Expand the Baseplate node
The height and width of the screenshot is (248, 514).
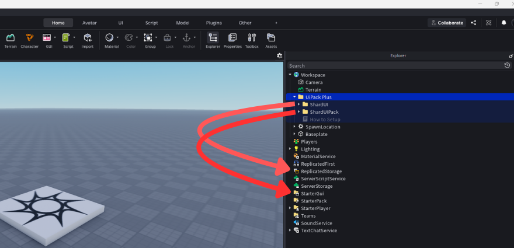click(x=294, y=134)
